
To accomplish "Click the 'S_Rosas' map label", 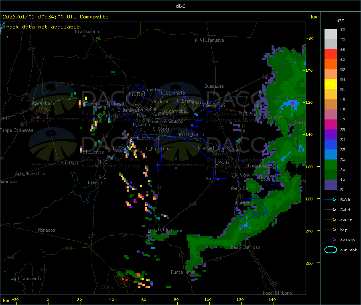I will tap(161, 129).
